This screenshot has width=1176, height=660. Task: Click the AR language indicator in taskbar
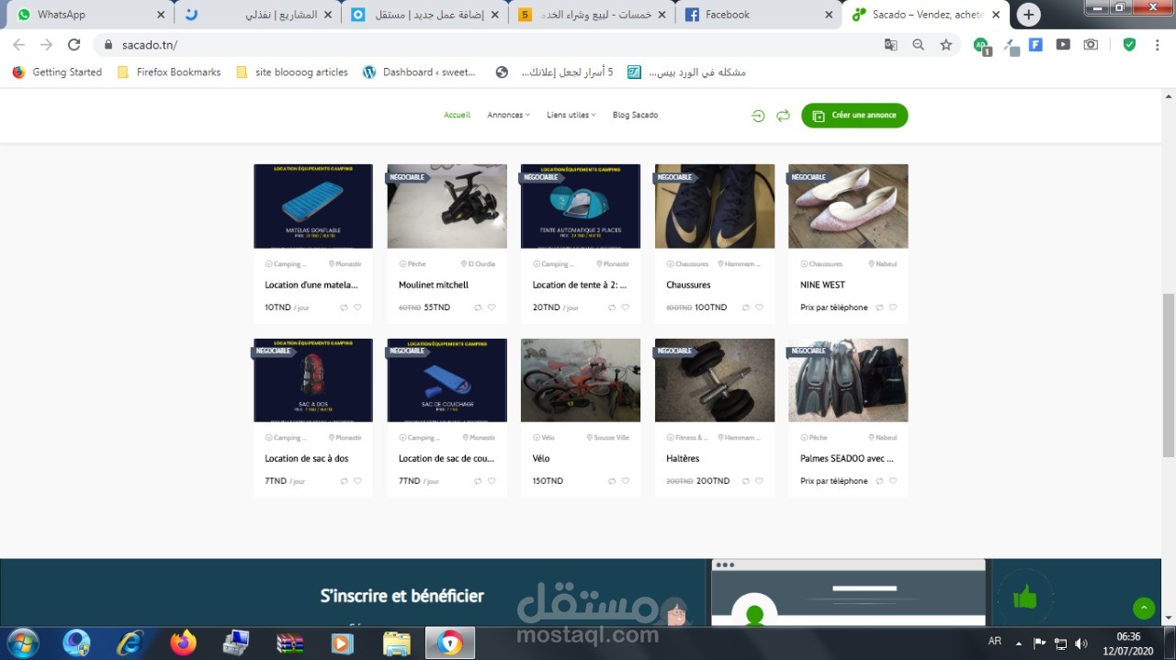pyautogui.click(x=994, y=642)
